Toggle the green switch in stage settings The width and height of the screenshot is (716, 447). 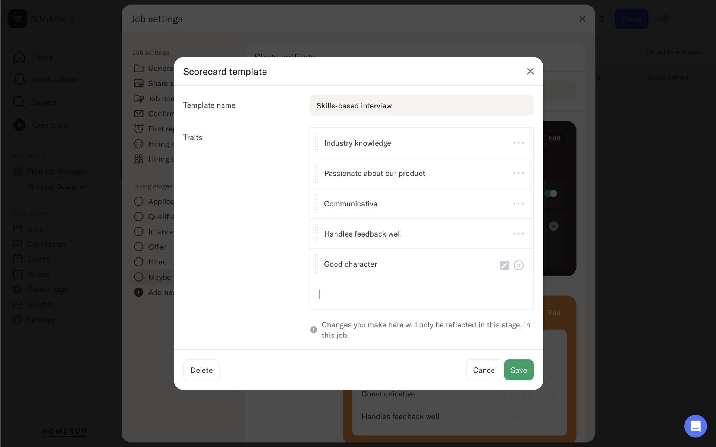(x=551, y=193)
